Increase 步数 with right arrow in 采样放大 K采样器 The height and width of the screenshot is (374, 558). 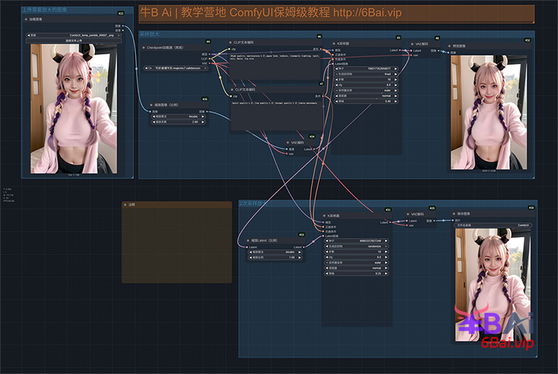tap(395, 79)
